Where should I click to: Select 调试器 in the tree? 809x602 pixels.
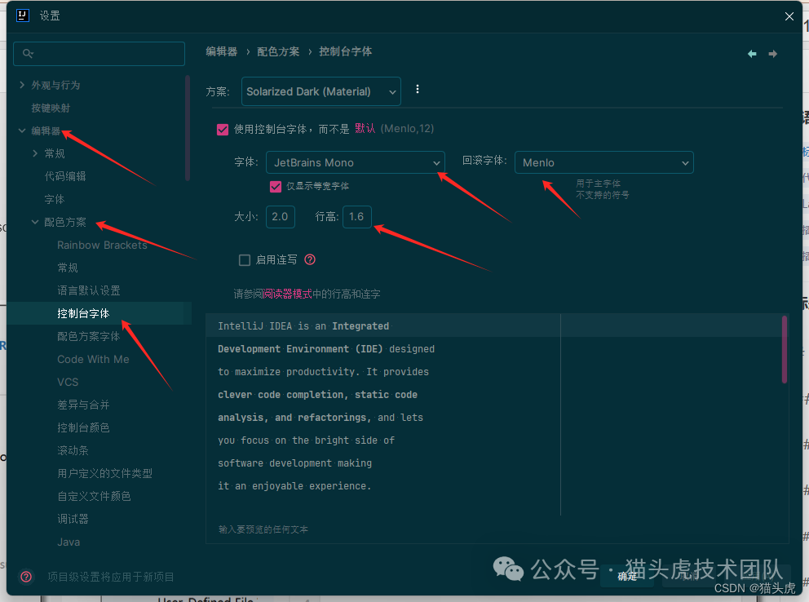pyautogui.click(x=73, y=519)
